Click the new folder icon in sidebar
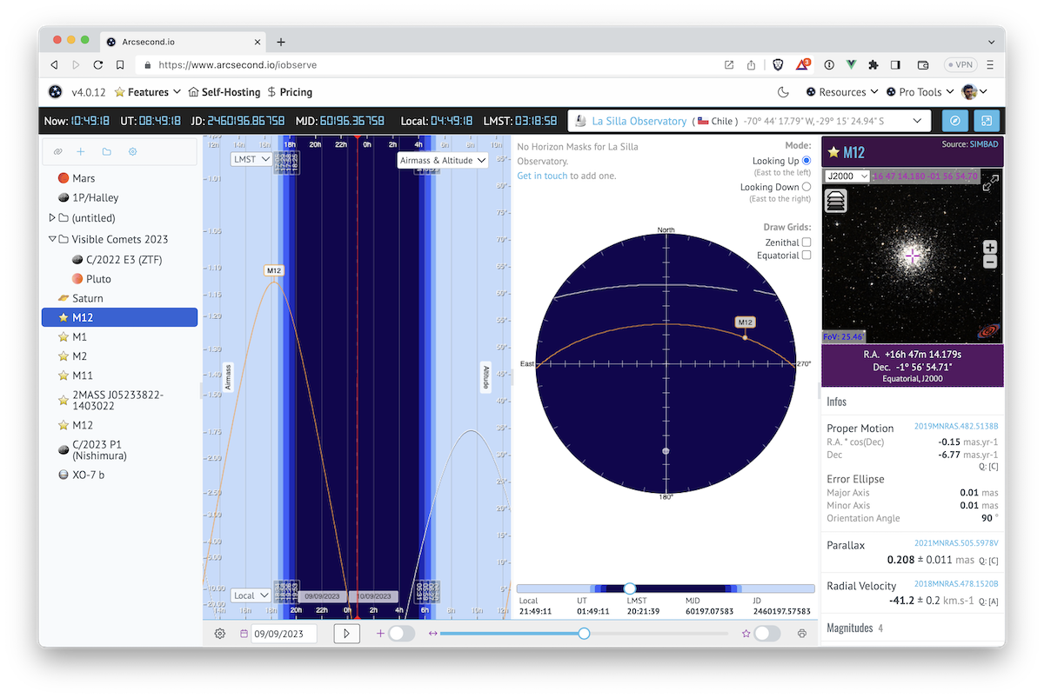 point(106,151)
